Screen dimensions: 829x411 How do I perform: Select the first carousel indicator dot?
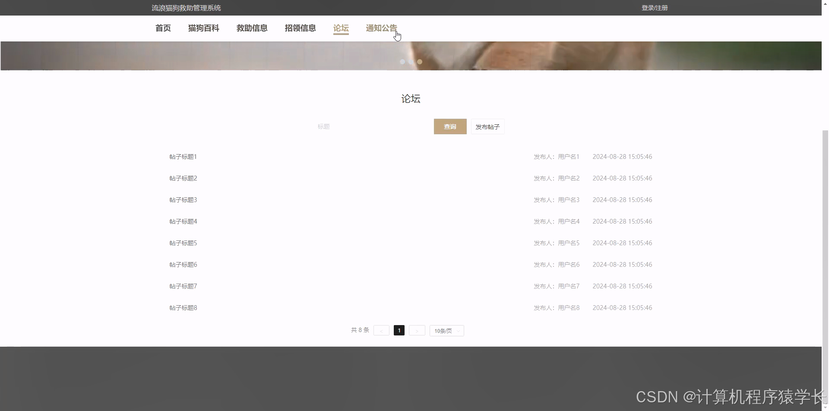[402, 62]
